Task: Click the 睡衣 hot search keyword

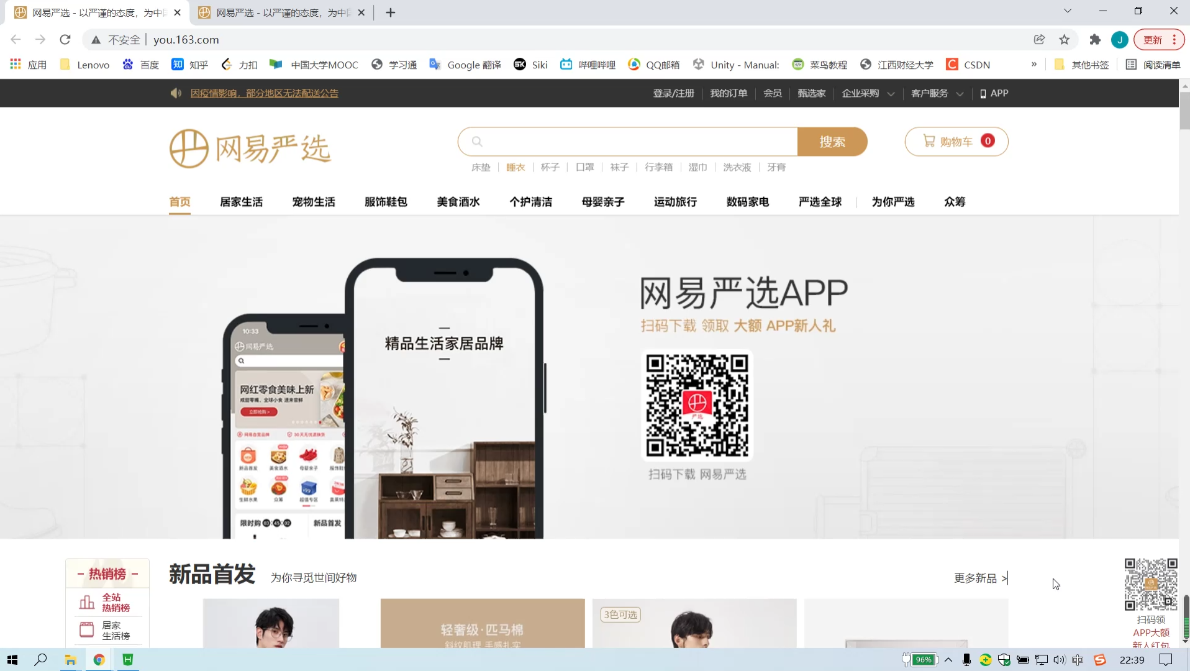Action: click(516, 167)
